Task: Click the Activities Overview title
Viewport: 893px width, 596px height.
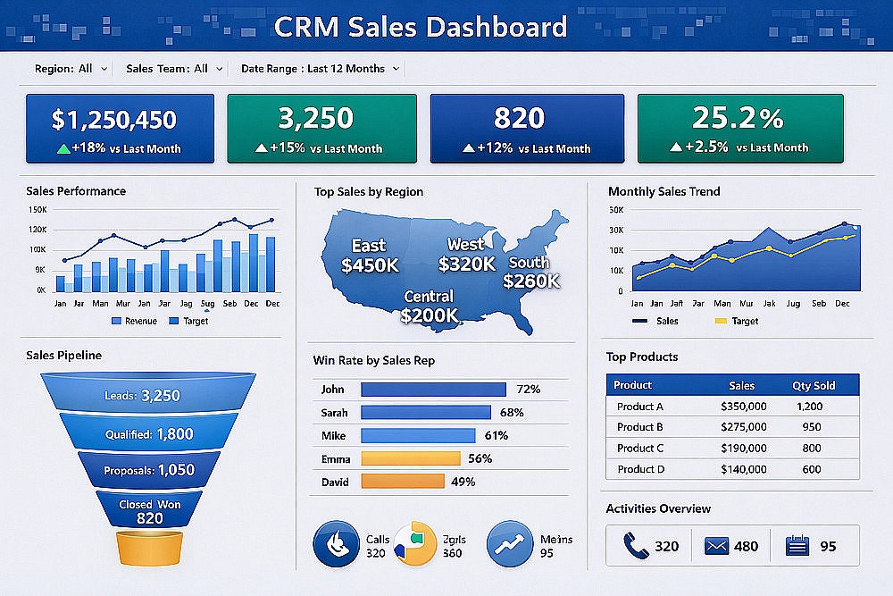Action: [658, 508]
